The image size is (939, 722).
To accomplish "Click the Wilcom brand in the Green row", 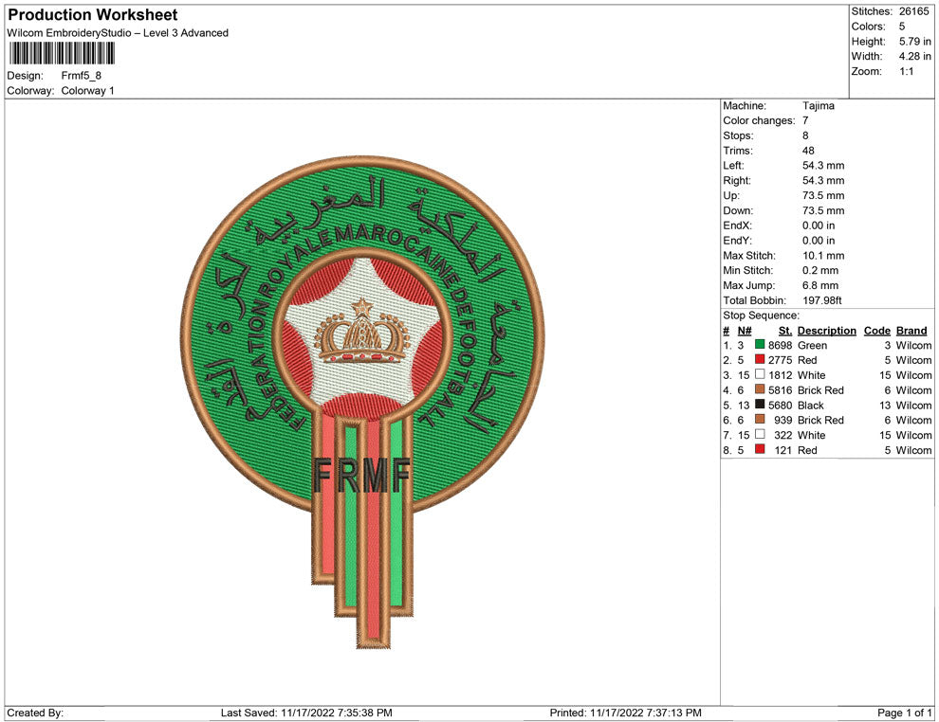I will (913, 345).
